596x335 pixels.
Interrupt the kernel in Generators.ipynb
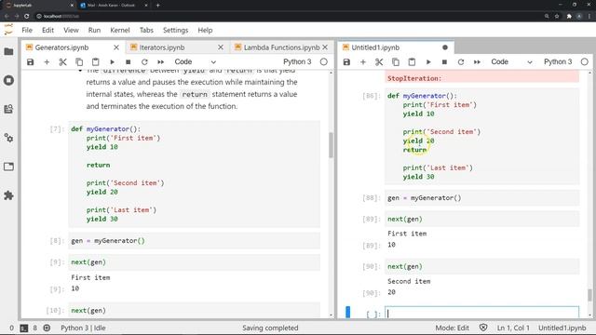tap(129, 62)
